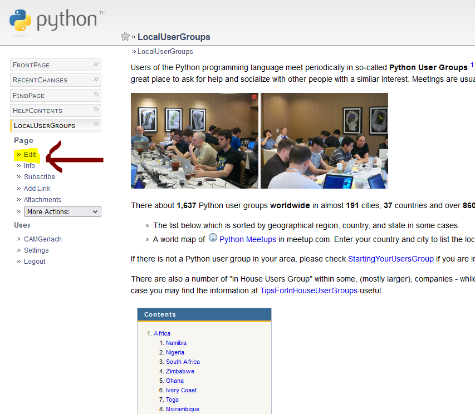Open the FrontPage navigation item

[56, 65]
